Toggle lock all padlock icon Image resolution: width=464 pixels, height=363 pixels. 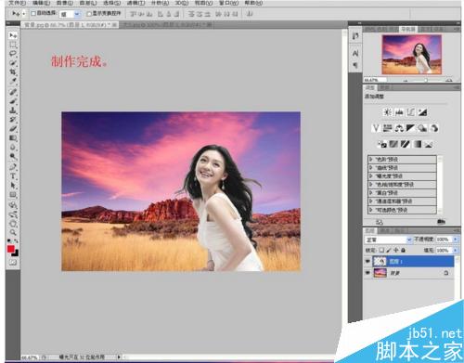click(404, 250)
